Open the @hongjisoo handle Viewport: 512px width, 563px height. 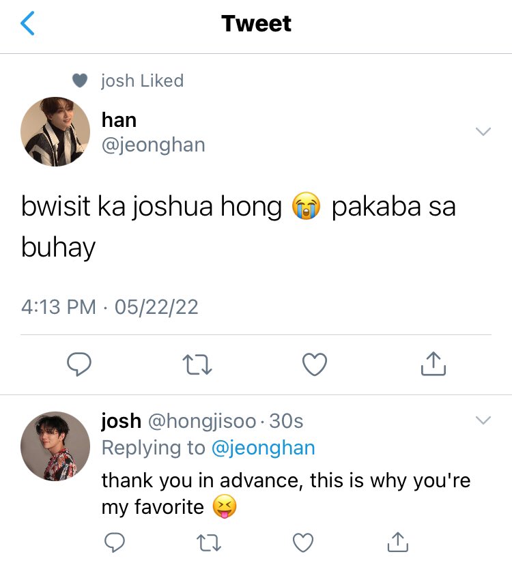tap(202, 421)
